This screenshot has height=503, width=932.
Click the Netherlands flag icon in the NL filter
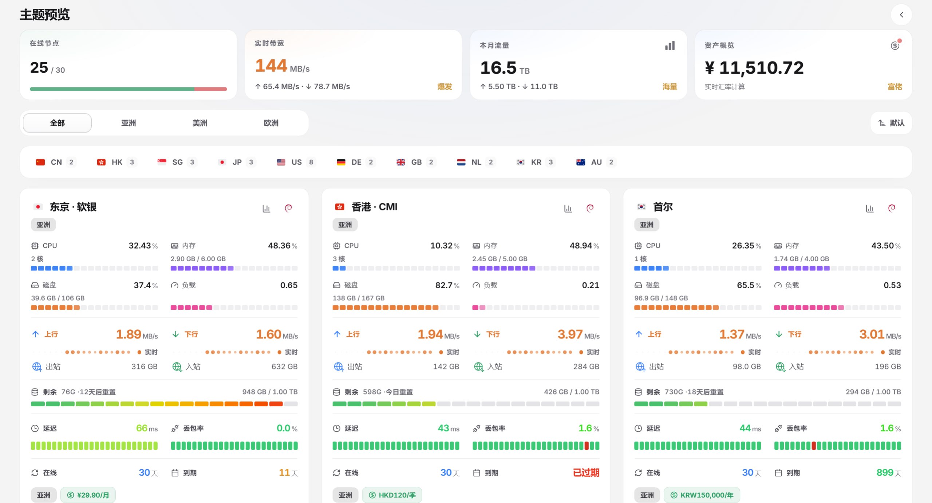461,162
